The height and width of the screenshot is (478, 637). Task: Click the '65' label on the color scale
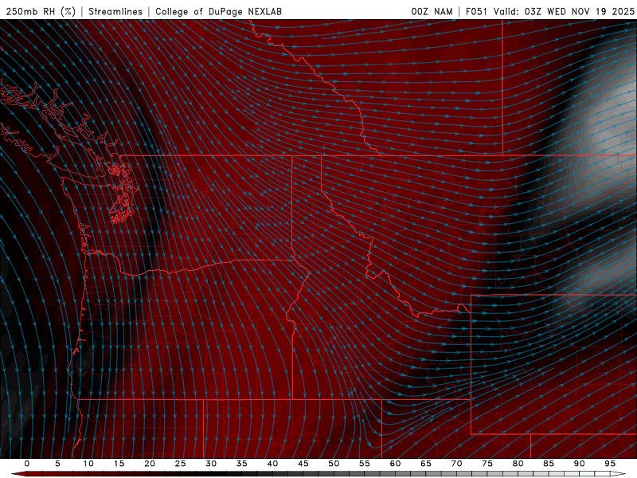pyautogui.click(x=426, y=464)
